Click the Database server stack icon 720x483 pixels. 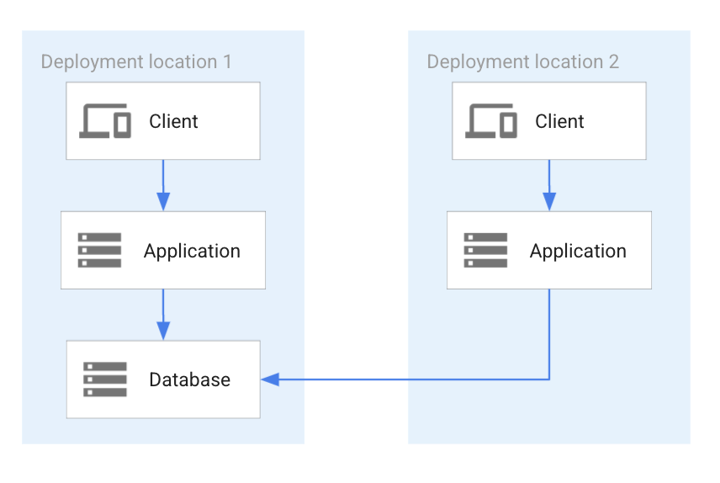point(105,379)
